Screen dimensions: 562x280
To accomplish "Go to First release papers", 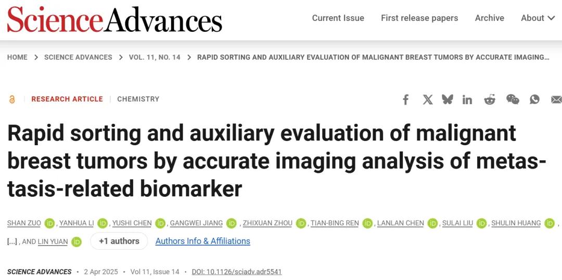I will click(419, 18).
